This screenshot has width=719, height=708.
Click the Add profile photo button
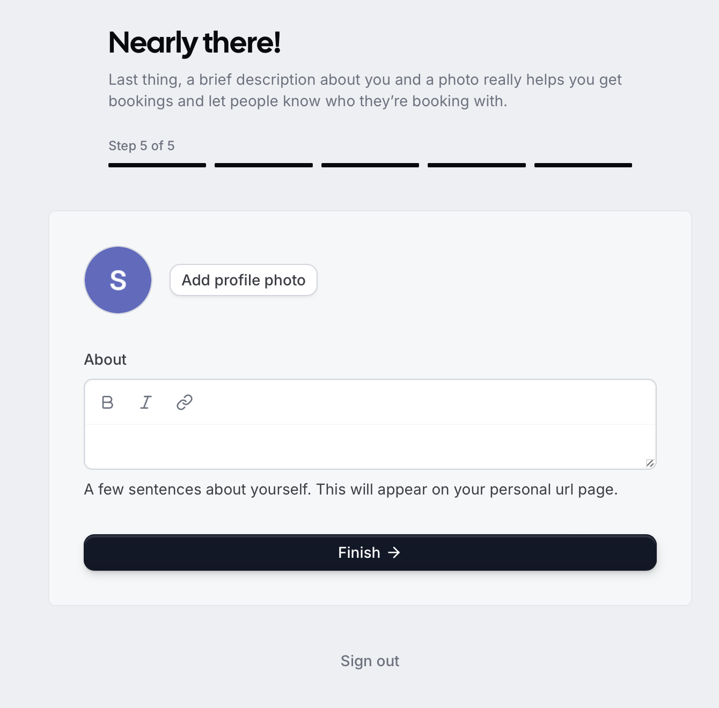244,280
